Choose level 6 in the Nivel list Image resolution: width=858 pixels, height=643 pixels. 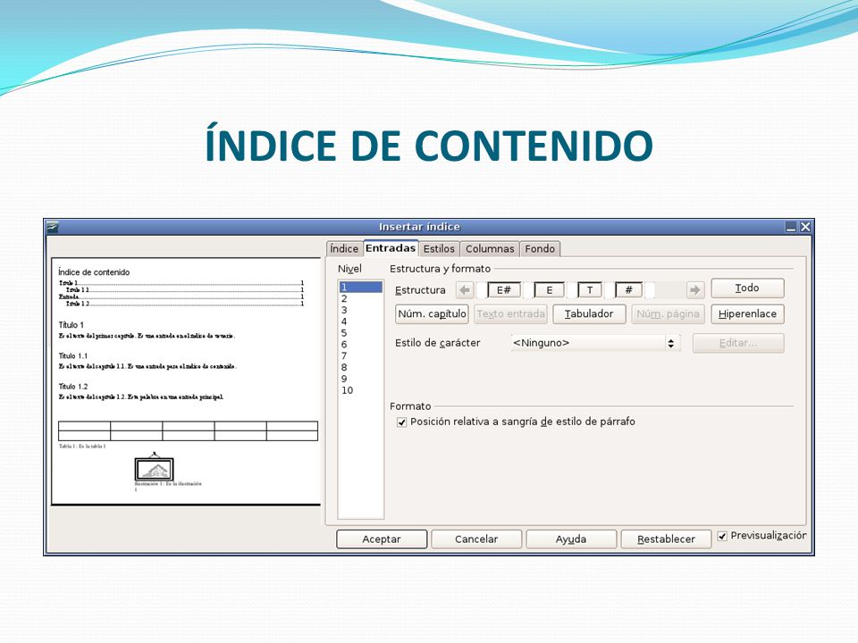360,345
